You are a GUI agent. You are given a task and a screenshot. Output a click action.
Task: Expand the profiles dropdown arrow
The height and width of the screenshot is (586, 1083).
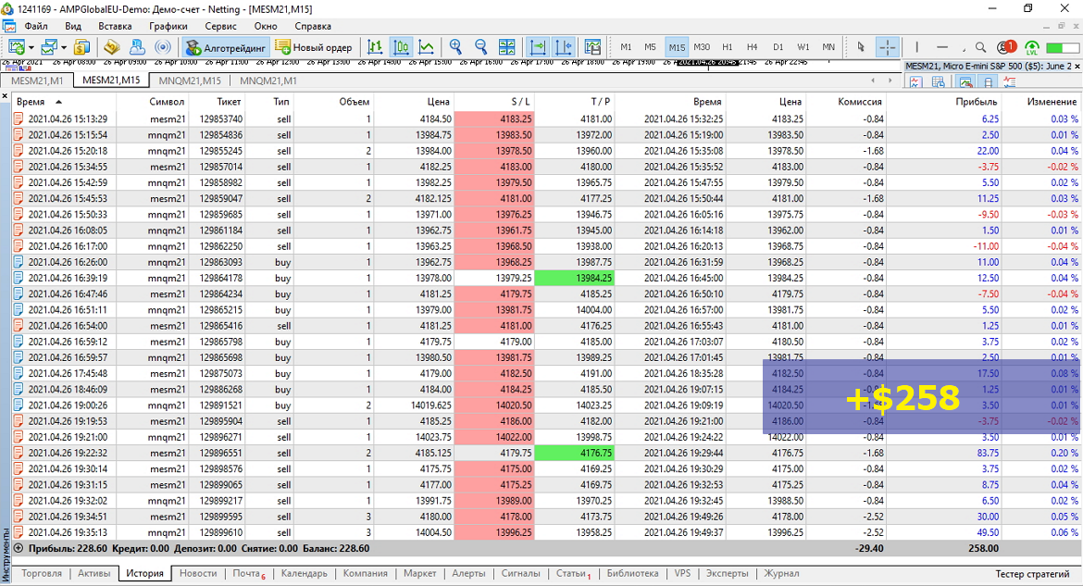(64, 48)
